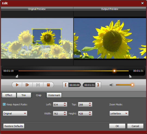Click the Output Preview header label

[x=110, y=9]
